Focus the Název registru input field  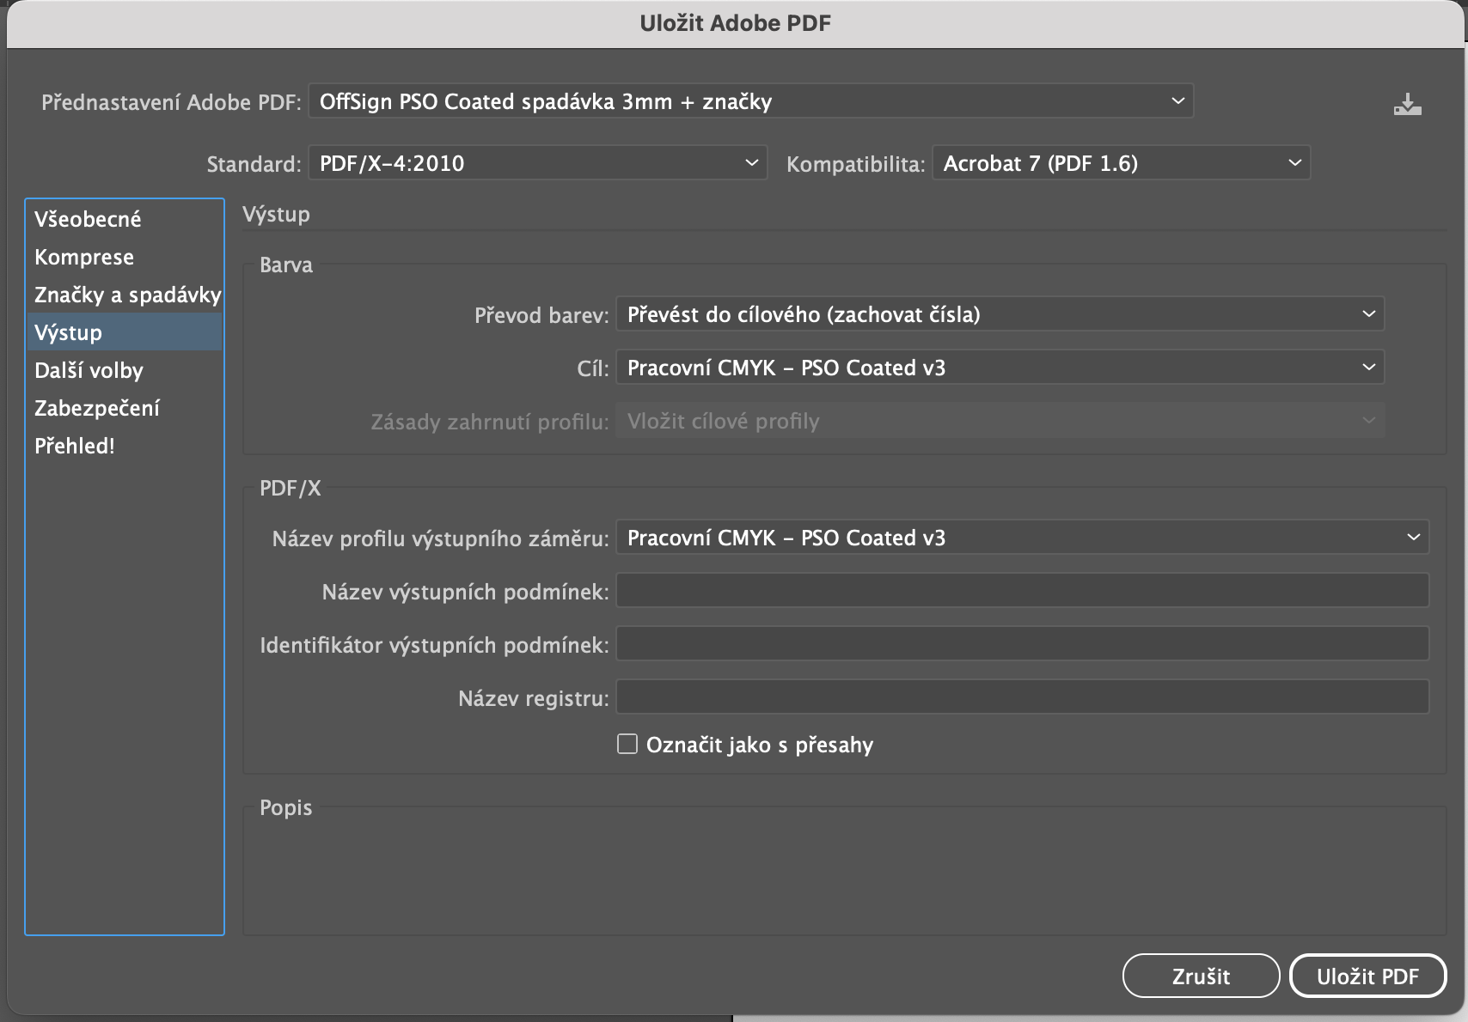[x=1023, y=697]
